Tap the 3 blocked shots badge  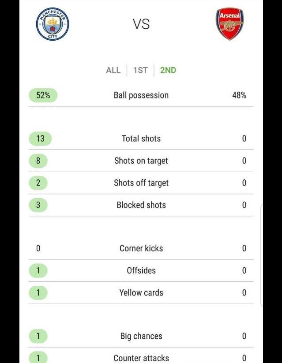tap(38, 205)
